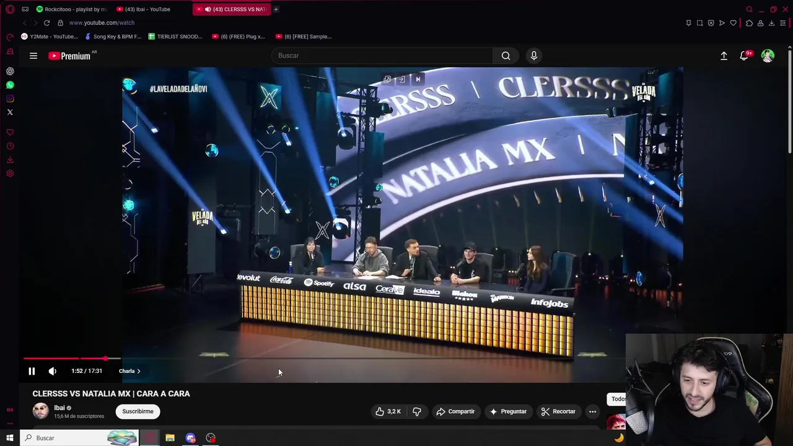Open Song Key & BPM bookmark
This screenshot has height=446, width=793.
(x=113, y=37)
